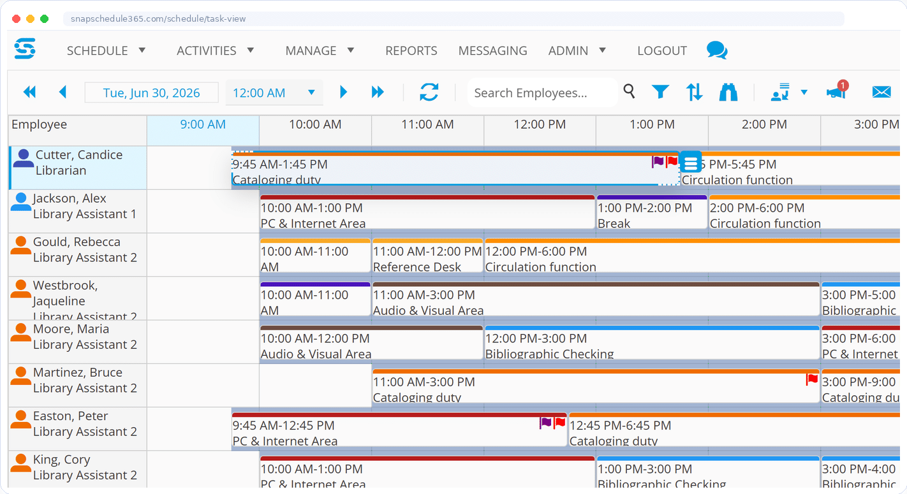Select employee row Westbrook, Jaqueline
The width and height of the screenshot is (907, 494).
(78, 298)
